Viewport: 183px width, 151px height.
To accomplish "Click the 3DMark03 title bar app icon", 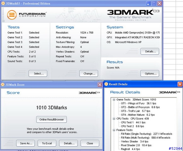I will 3,3.
